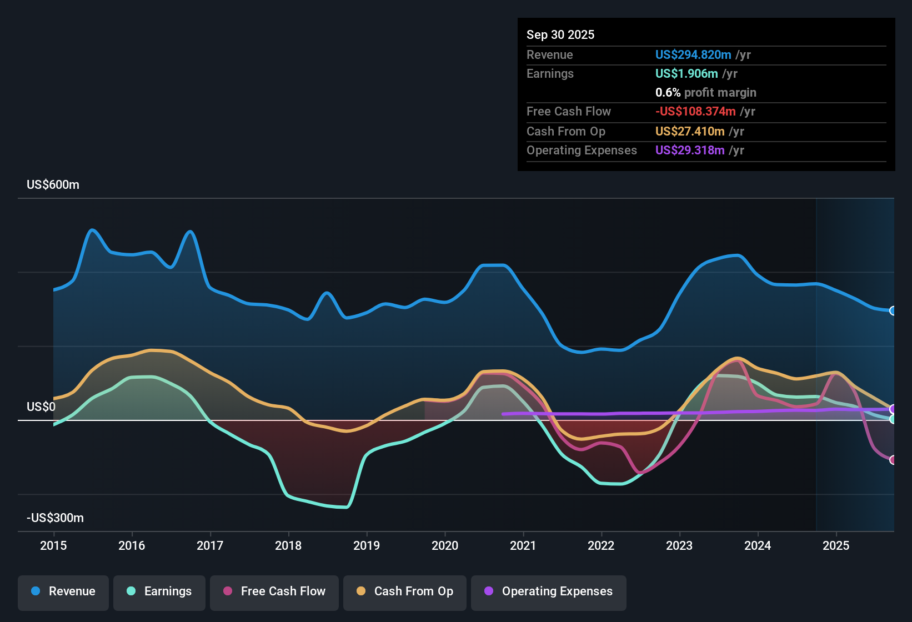912x622 pixels.
Task: Hide the Earnings series via its legend item
Action: (159, 591)
